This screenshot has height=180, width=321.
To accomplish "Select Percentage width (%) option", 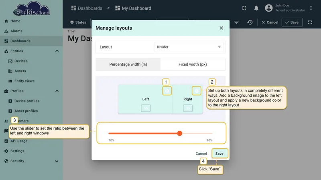I will click(x=128, y=64).
